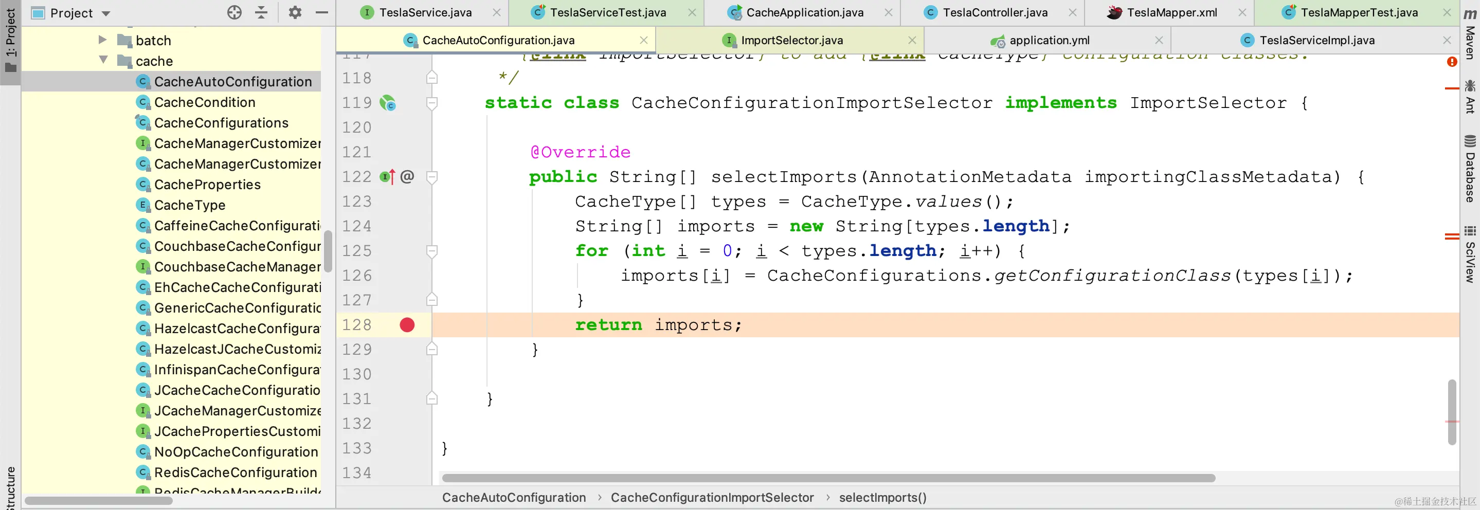Viewport: 1480px width, 510px height.
Task: Click the @Override annotation on line 121
Action: 580,152
